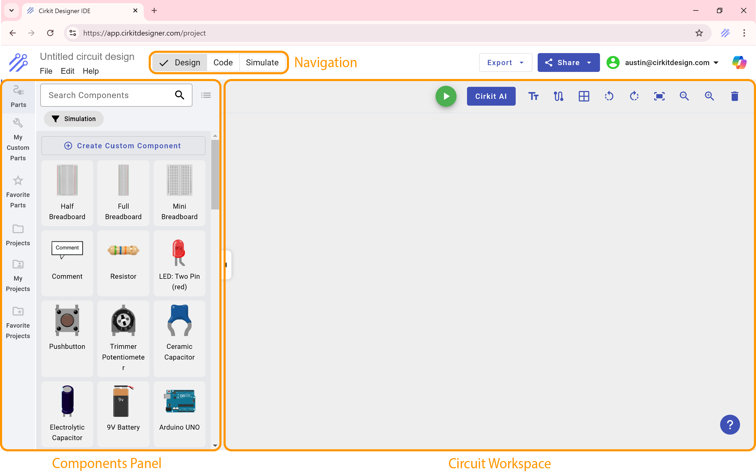The width and height of the screenshot is (756, 472).
Task: Rotate selection clockwise
Action: pos(634,96)
